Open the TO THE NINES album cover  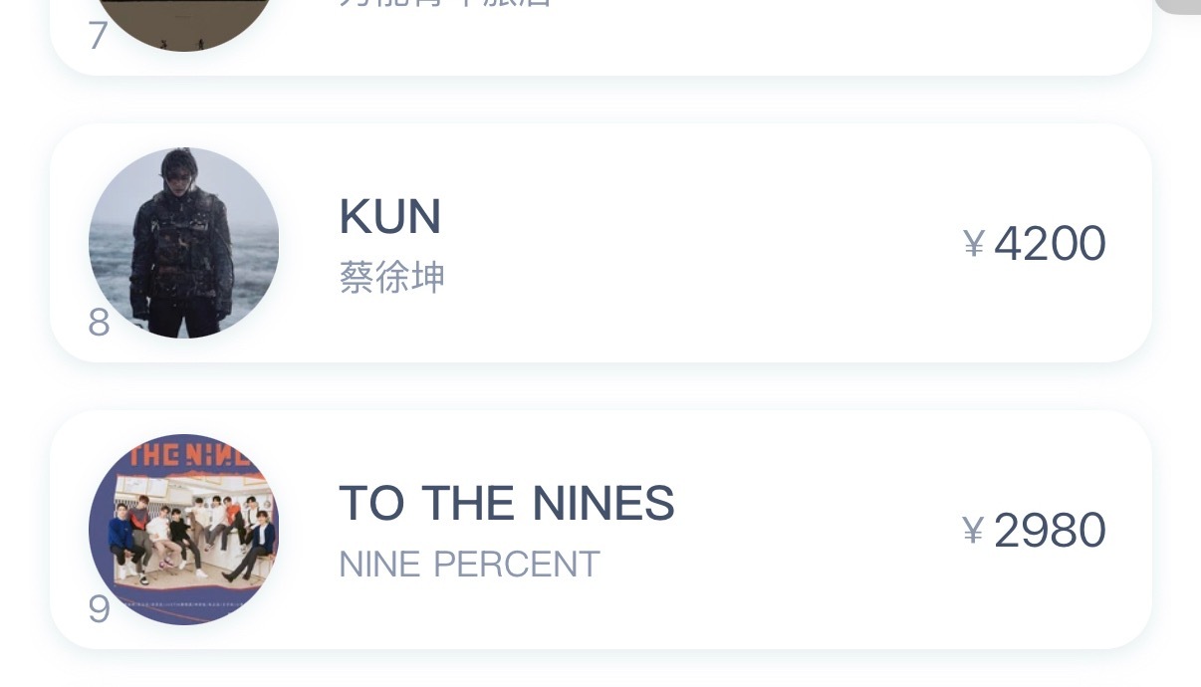coord(184,530)
